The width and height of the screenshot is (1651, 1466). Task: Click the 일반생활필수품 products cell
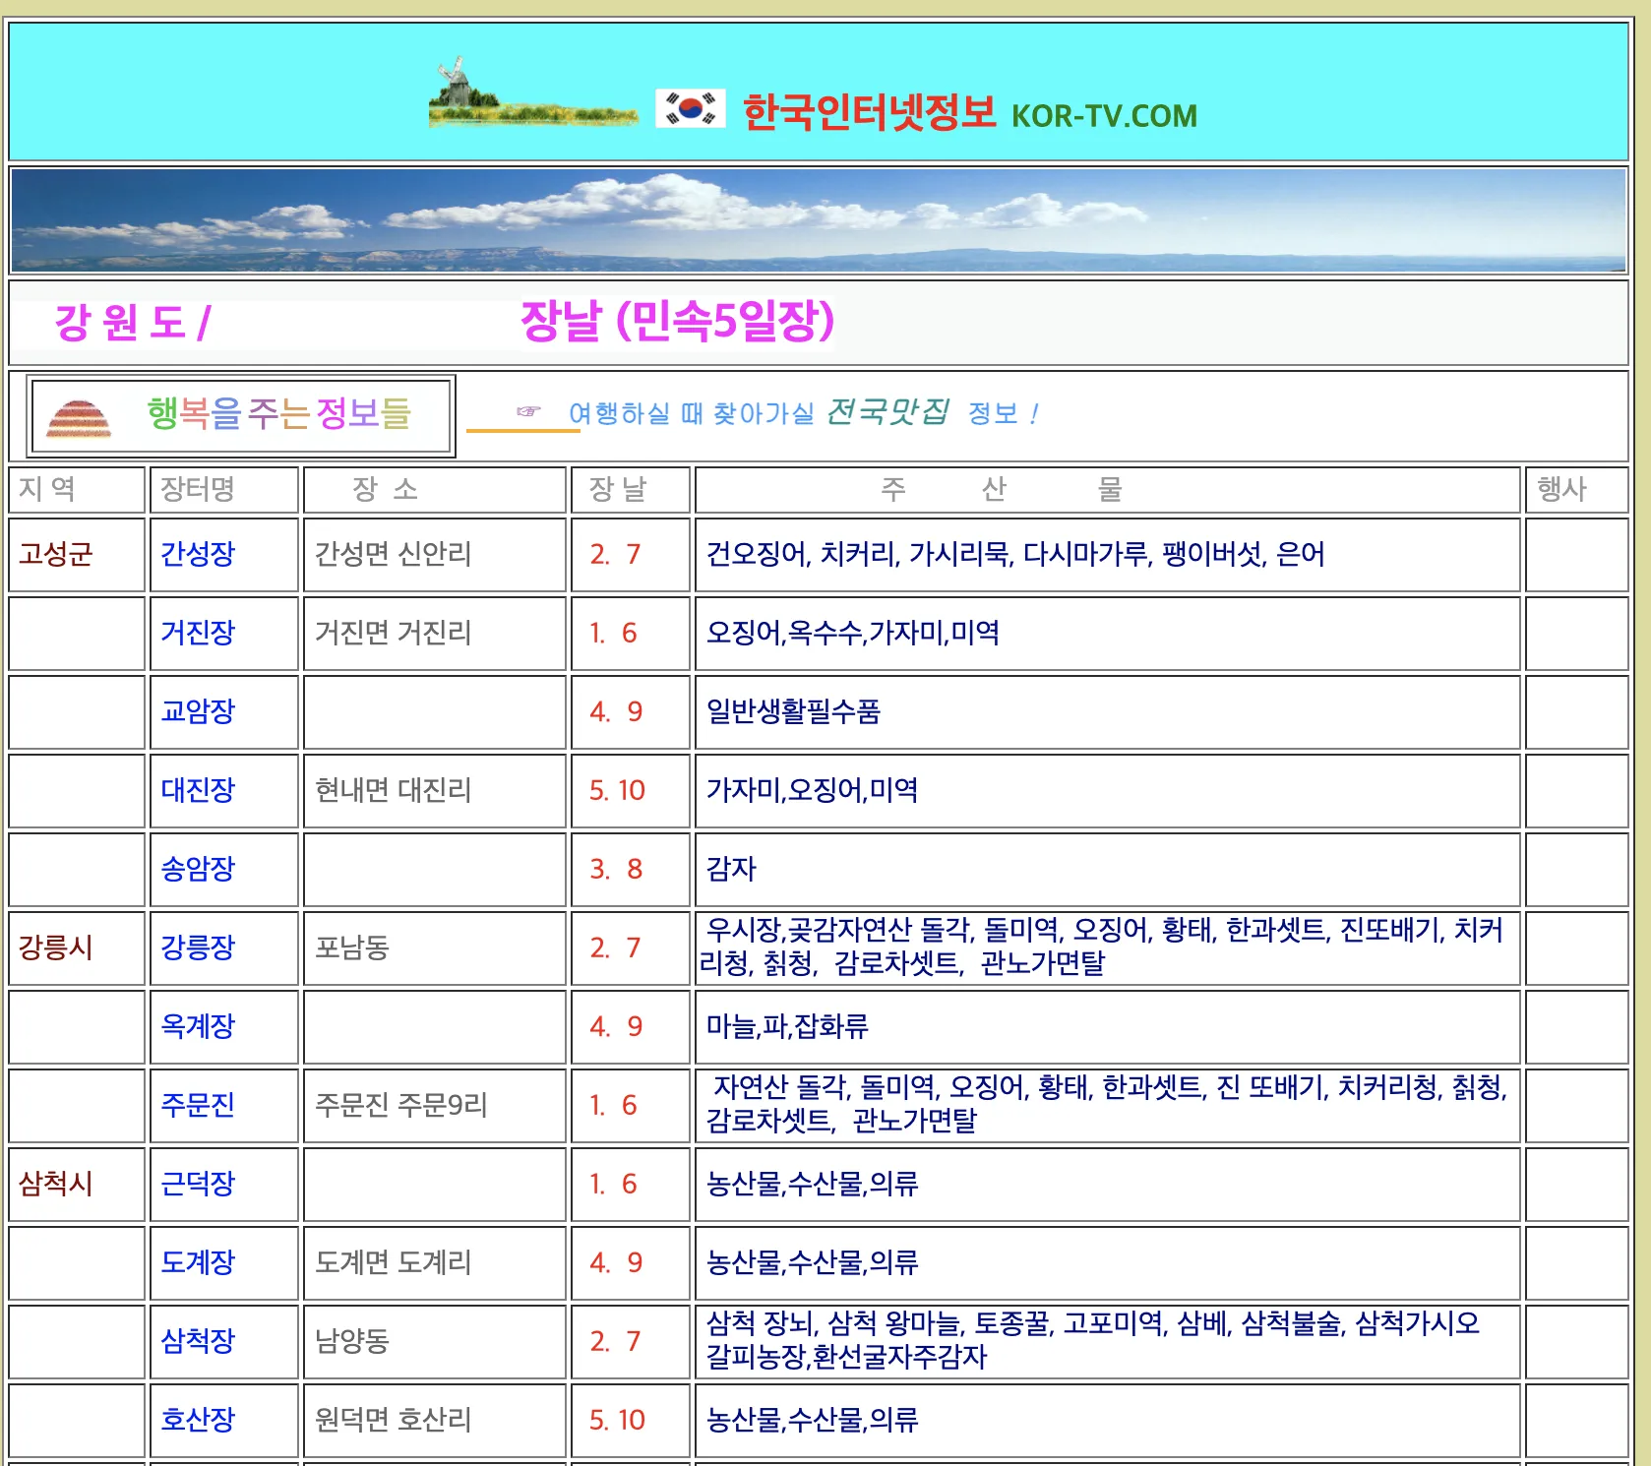pyautogui.click(x=1107, y=711)
